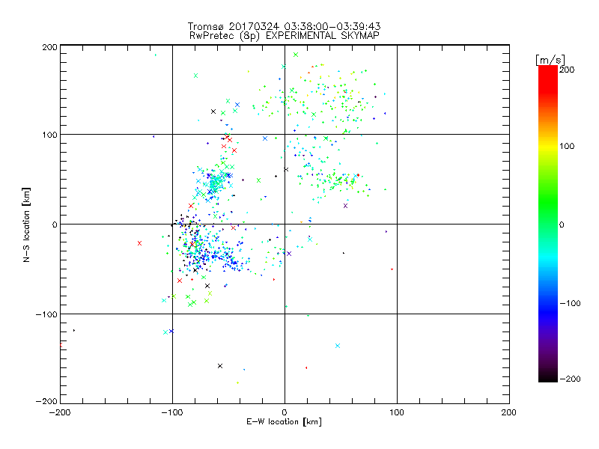Click the E-W axis tick label "200"
This screenshot has height=449, width=599.
tap(509, 412)
